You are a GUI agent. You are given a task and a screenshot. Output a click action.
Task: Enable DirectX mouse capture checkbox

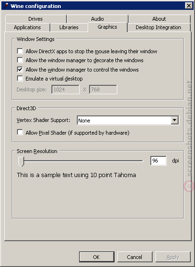pyautogui.click(x=20, y=51)
